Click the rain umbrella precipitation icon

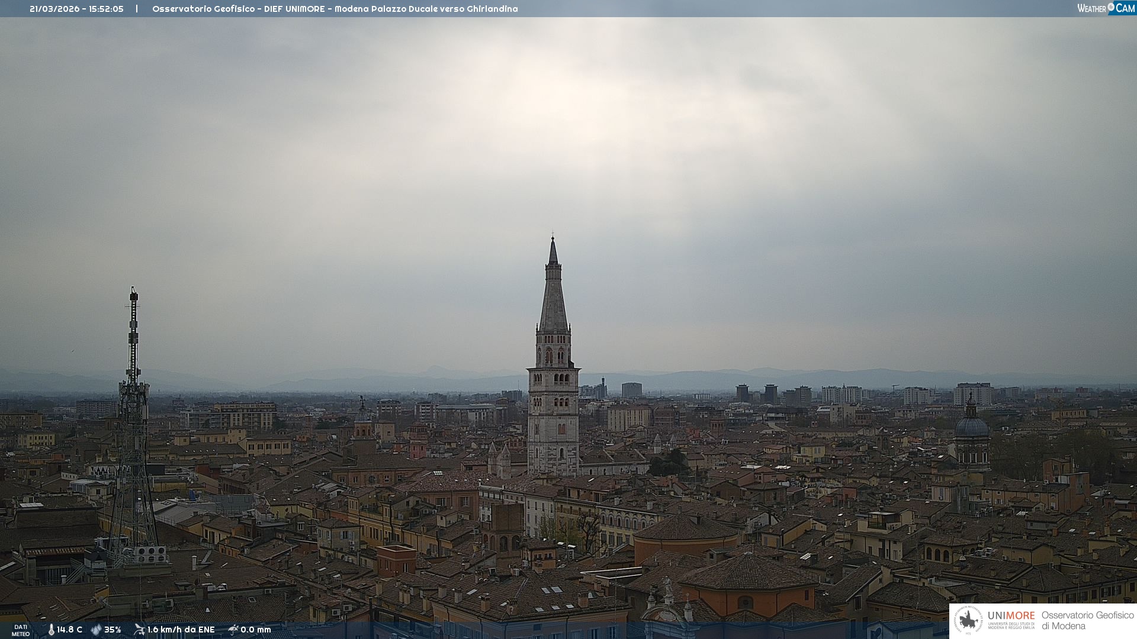[233, 630]
